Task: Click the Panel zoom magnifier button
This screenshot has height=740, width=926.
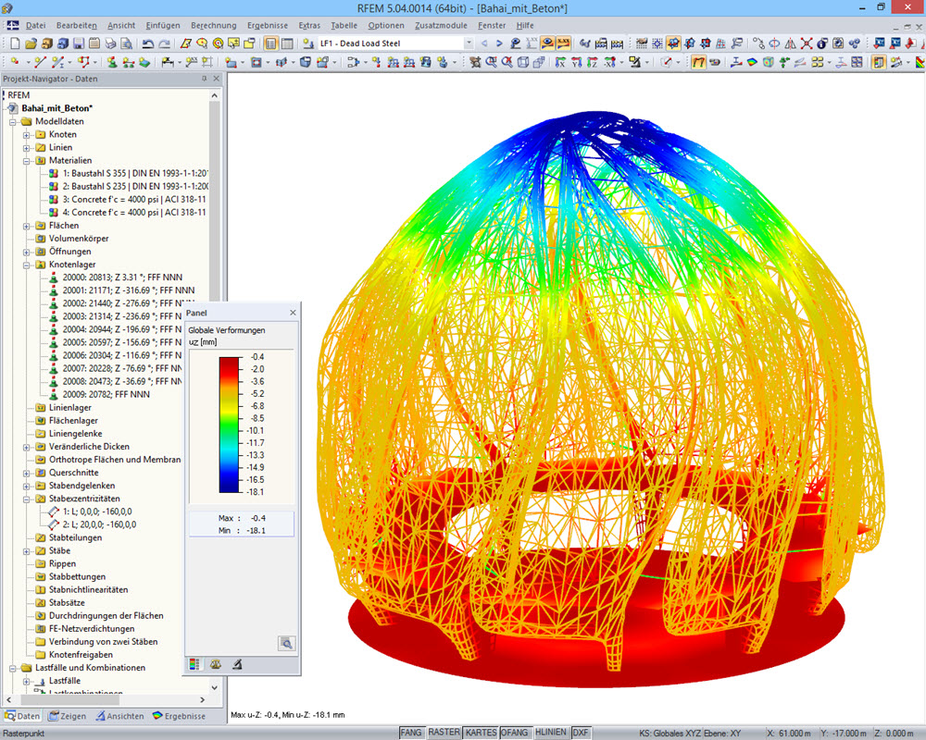Action: pyautogui.click(x=286, y=643)
